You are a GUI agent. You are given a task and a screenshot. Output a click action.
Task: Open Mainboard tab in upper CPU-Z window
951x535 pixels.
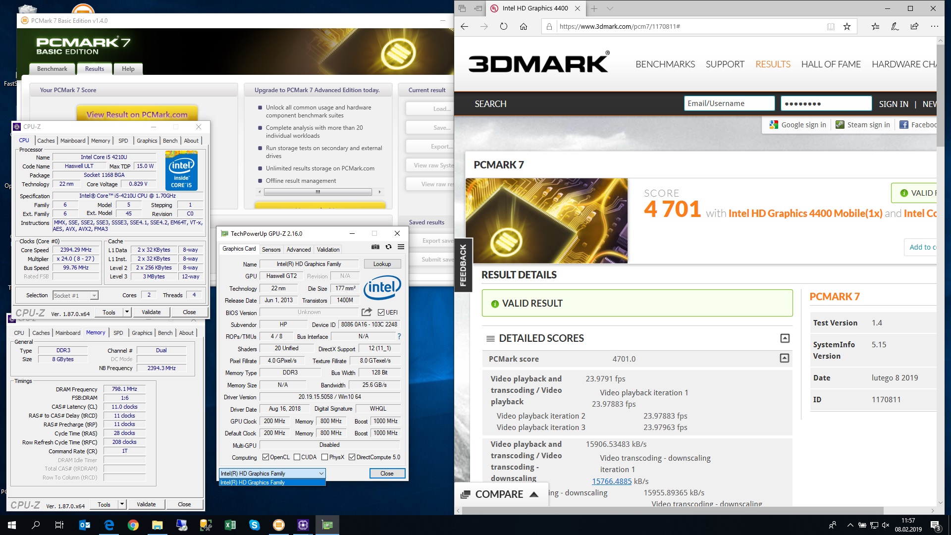[x=73, y=141]
